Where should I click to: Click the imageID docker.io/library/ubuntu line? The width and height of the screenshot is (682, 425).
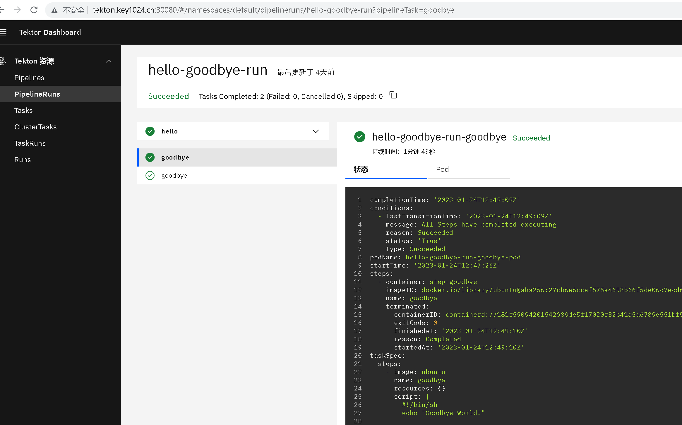[534, 290]
